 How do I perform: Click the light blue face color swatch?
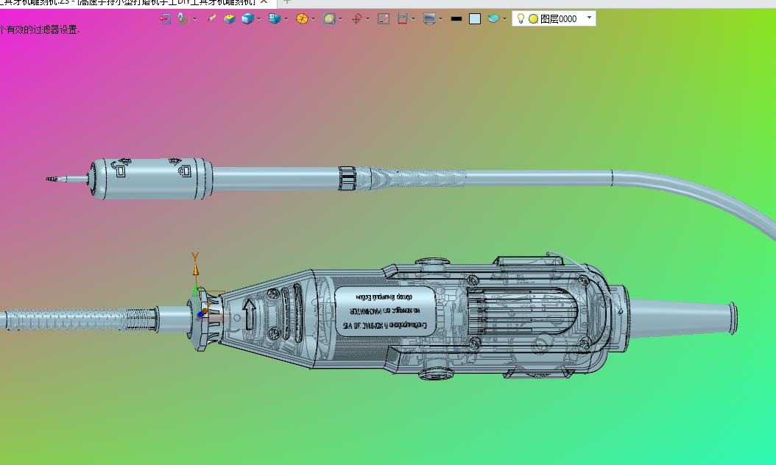[x=475, y=19]
